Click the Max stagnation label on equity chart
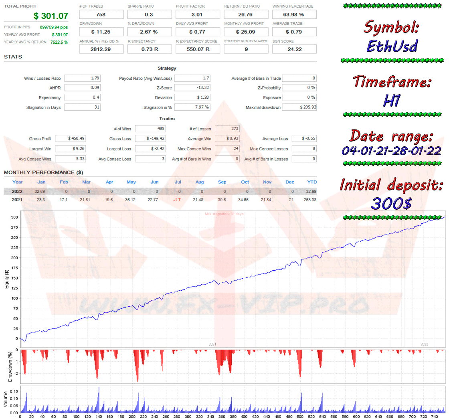Viewport: 449px width, 419px height. (224, 214)
